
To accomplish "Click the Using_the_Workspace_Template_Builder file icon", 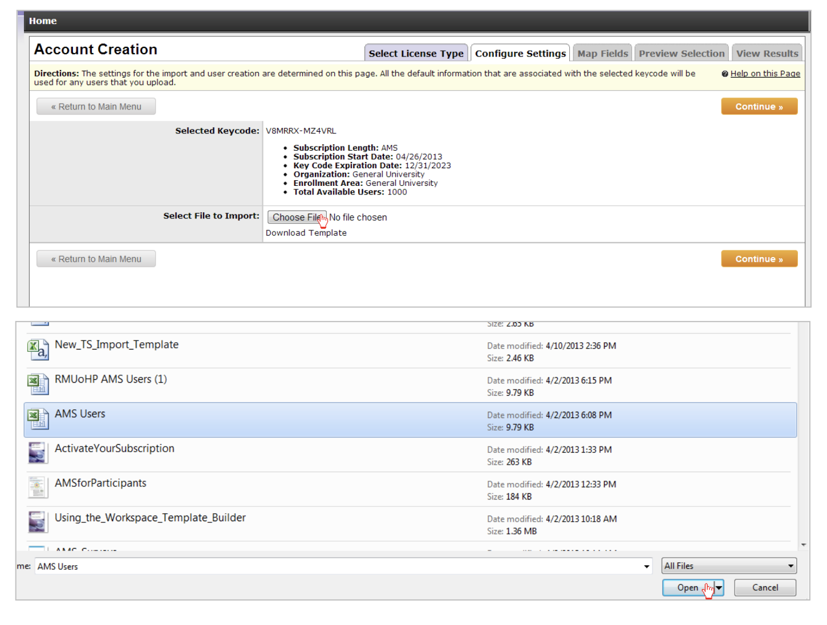I will [x=38, y=522].
